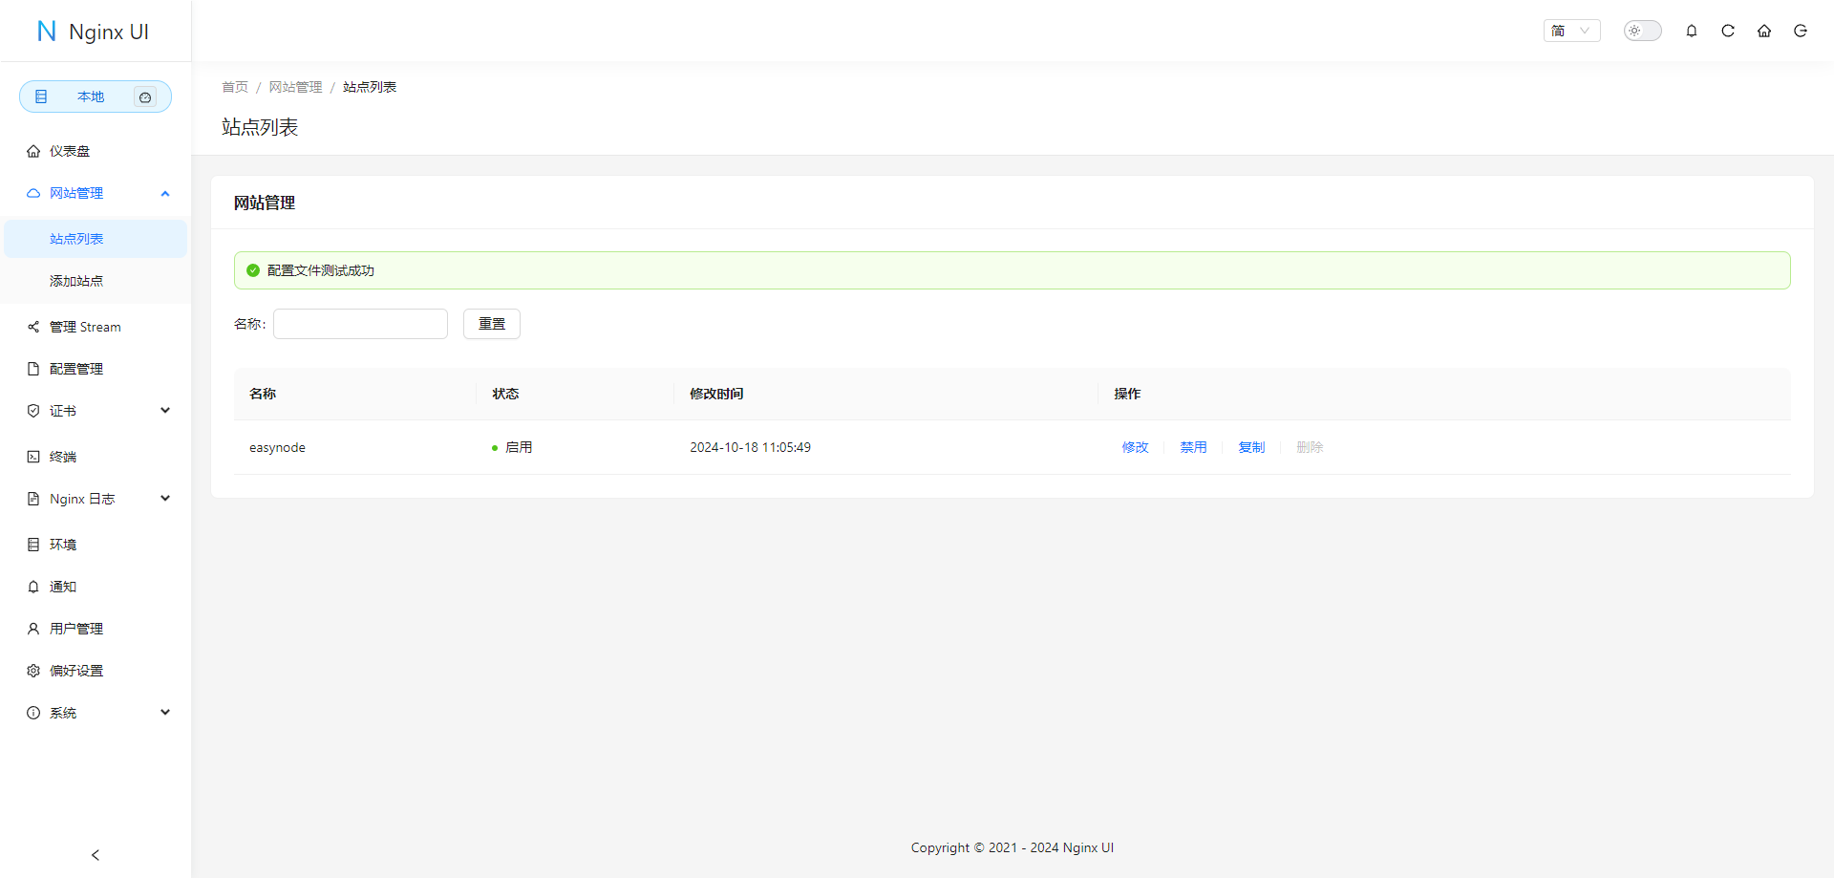Click the log file icon beside Nginx 日志
The image size is (1834, 878).
(33, 499)
